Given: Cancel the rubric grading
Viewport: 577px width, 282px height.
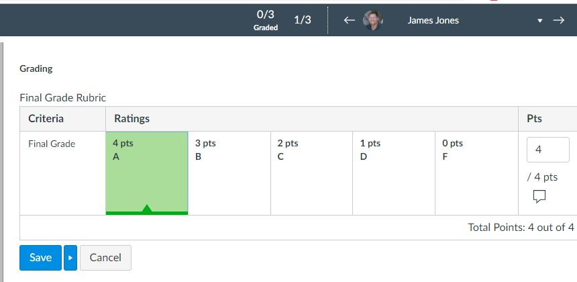Looking at the screenshot, I should (105, 258).
